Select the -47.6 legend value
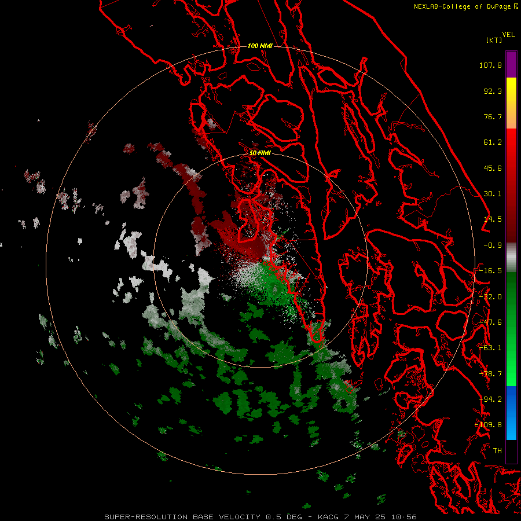Viewport: 521px width, 521px height. 490,322
